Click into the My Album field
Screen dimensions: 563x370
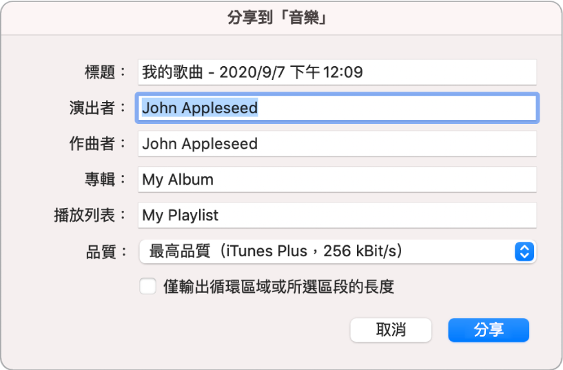(336, 180)
